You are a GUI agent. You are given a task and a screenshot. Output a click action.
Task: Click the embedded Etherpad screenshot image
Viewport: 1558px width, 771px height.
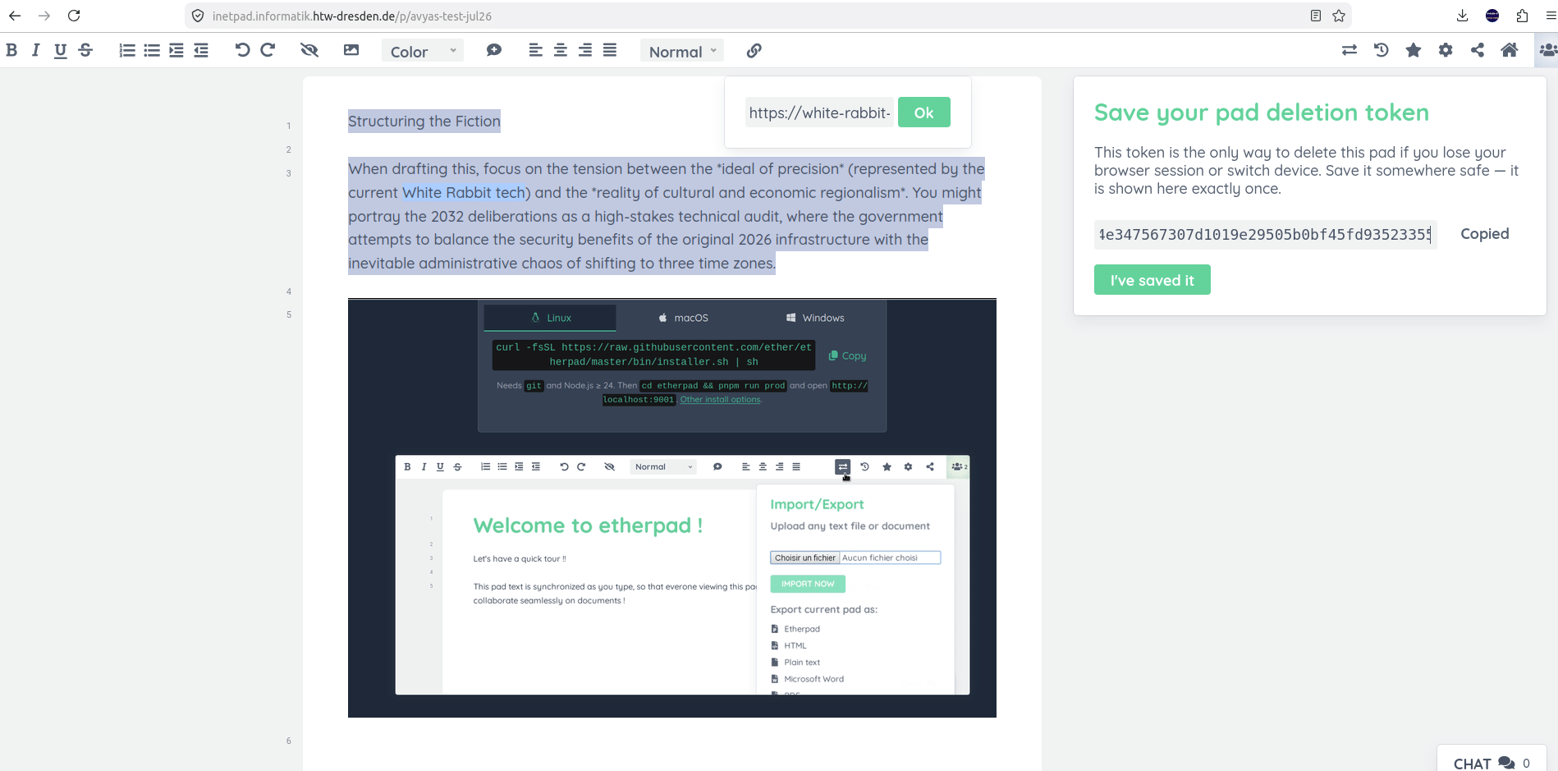(672, 508)
